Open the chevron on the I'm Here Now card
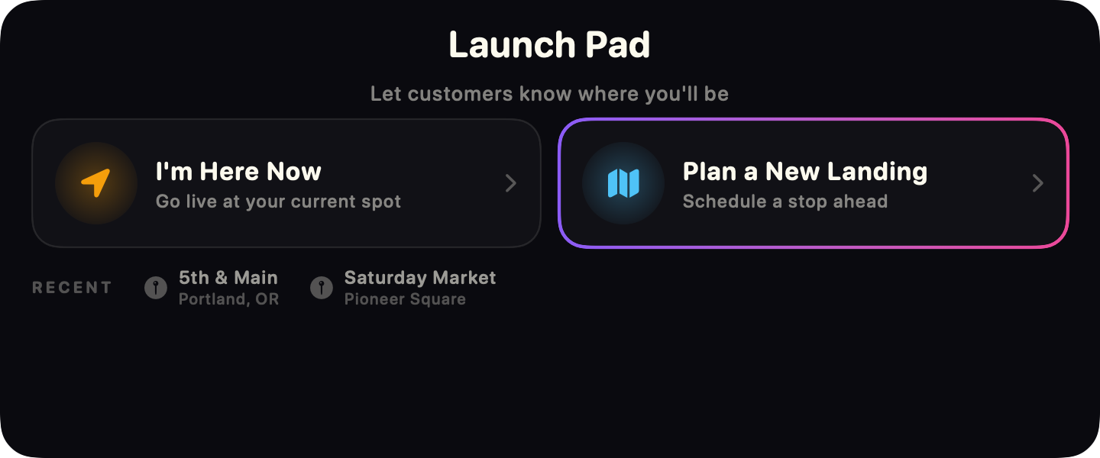The width and height of the screenshot is (1100, 458). pyautogui.click(x=510, y=183)
